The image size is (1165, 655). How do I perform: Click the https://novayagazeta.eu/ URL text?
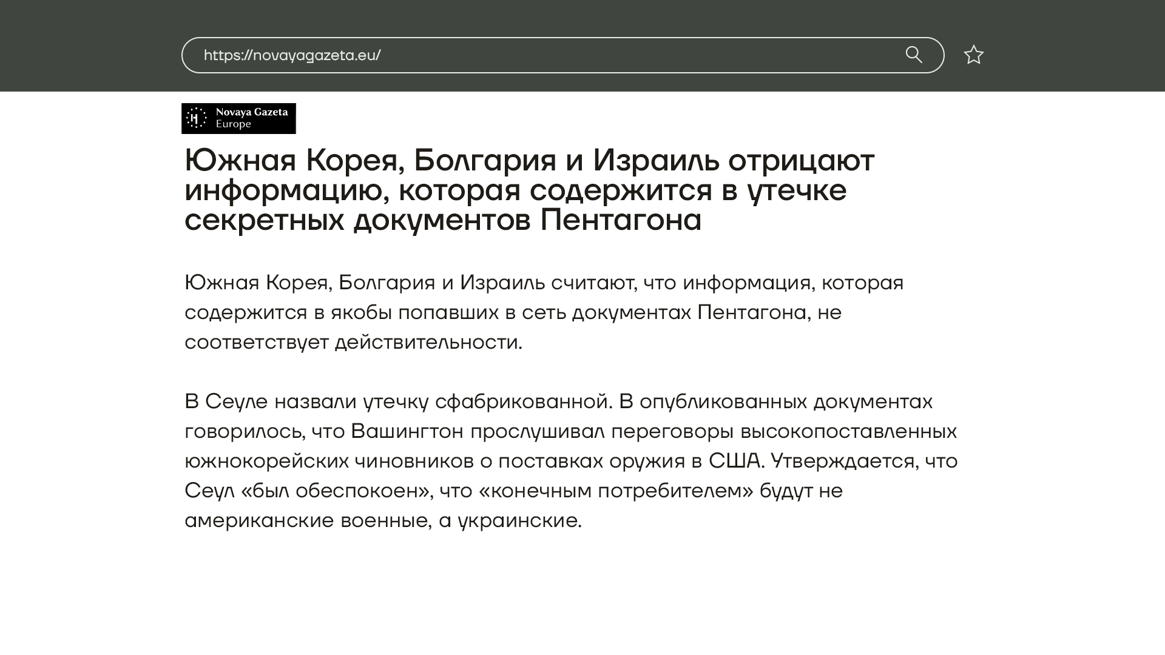click(x=292, y=55)
